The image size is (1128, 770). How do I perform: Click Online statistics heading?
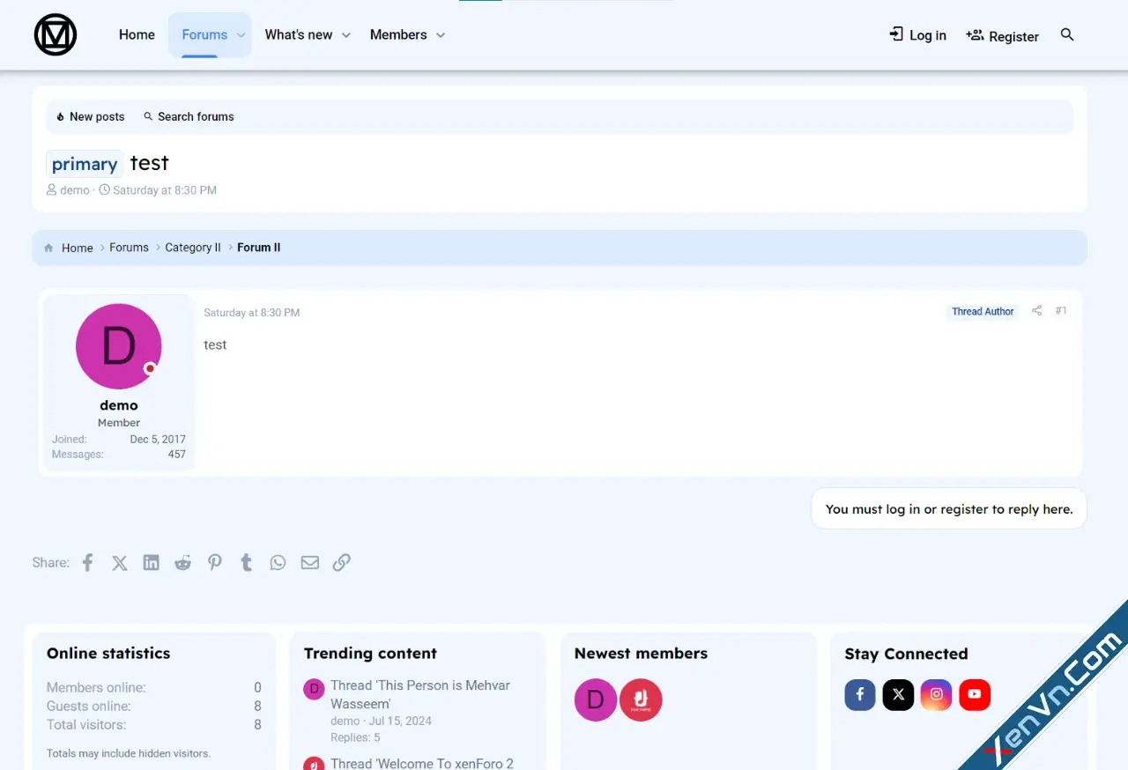click(108, 653)
